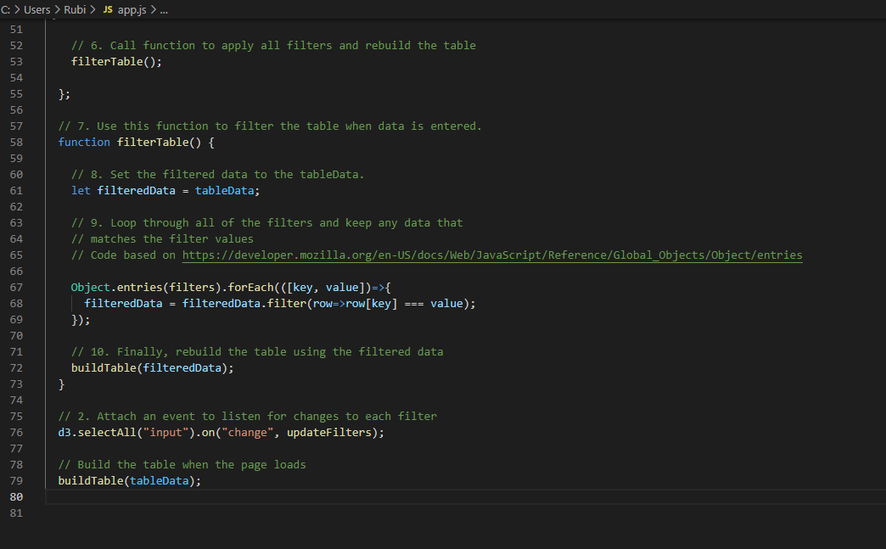Open the "Users" breadcrumb dropdown
This screenshot has height=549, width=886.
[x=36, y=9]
